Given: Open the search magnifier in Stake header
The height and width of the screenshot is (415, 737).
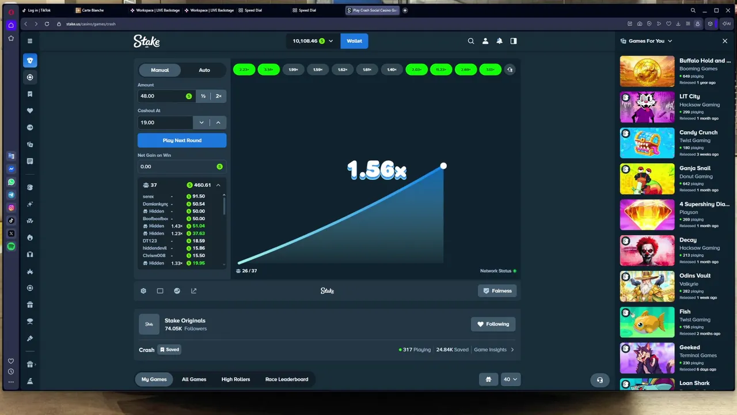Looking at the screenshot, I should pos(471,41).
